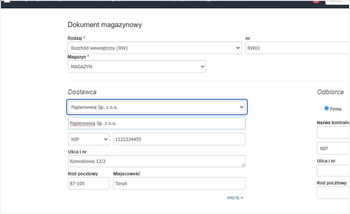Click the Nazwa kontrahenta field under Odbiorca
350x214 pixels.
point(333,132)
